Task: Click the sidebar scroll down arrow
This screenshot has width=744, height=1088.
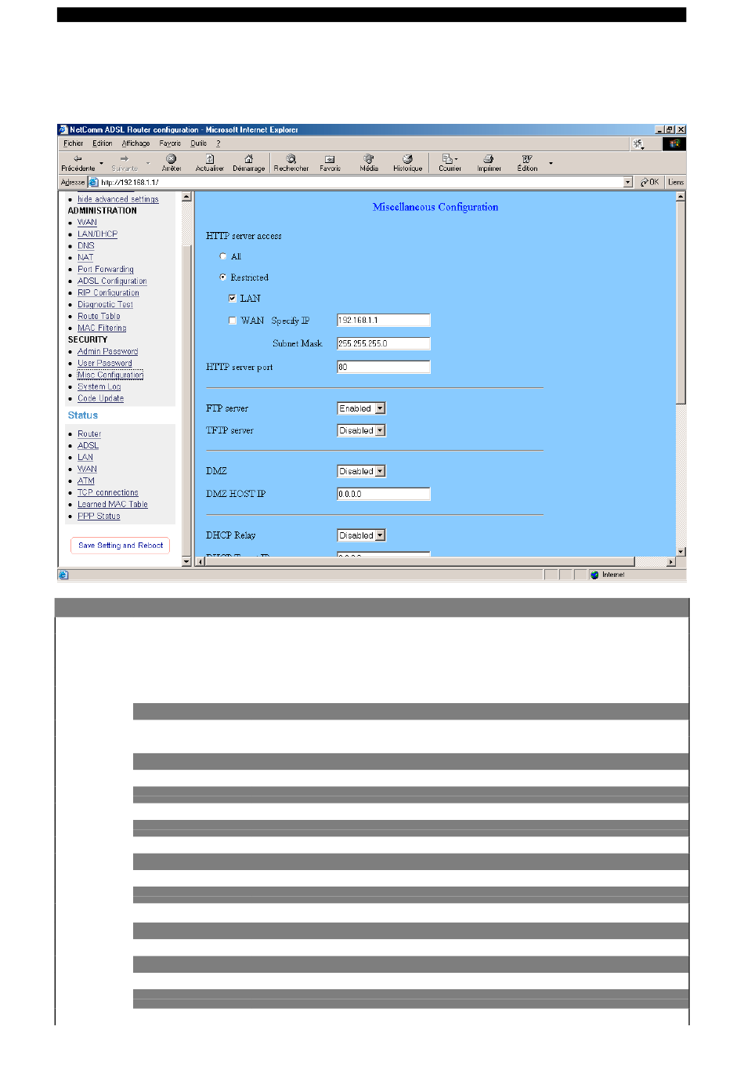Action: 186,561
